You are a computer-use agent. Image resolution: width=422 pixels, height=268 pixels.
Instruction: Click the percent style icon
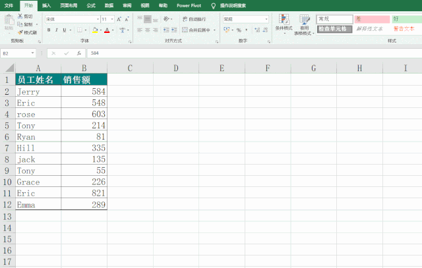(x=239, y=30)
